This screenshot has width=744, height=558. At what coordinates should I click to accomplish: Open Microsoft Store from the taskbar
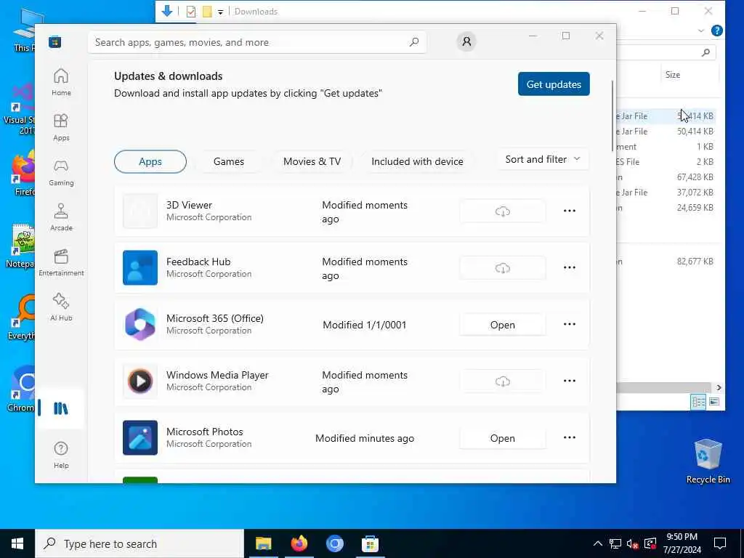click(x=370, y=543)
